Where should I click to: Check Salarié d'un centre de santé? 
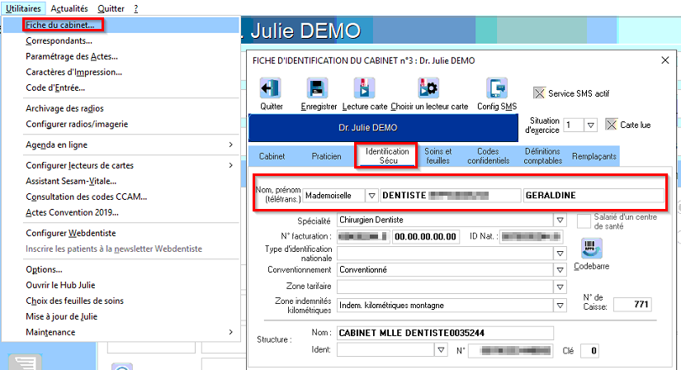point(584,221)
